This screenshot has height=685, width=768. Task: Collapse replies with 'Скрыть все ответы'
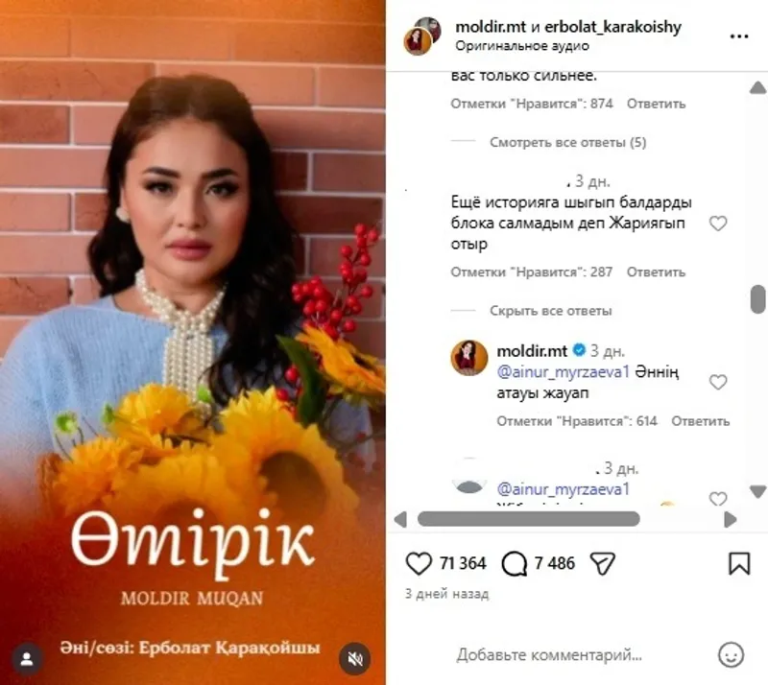tap(550, 311)
